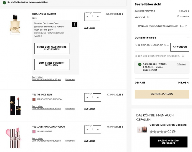Image resolution: width=192 pixels, height=152 pixels.
Task: Click the info icon next to Versand
Action: [148, 17]
